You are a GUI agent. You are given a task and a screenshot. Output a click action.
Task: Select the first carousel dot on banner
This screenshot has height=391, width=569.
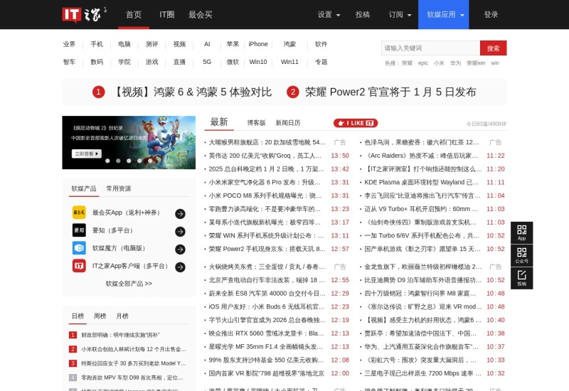[107, 161]
